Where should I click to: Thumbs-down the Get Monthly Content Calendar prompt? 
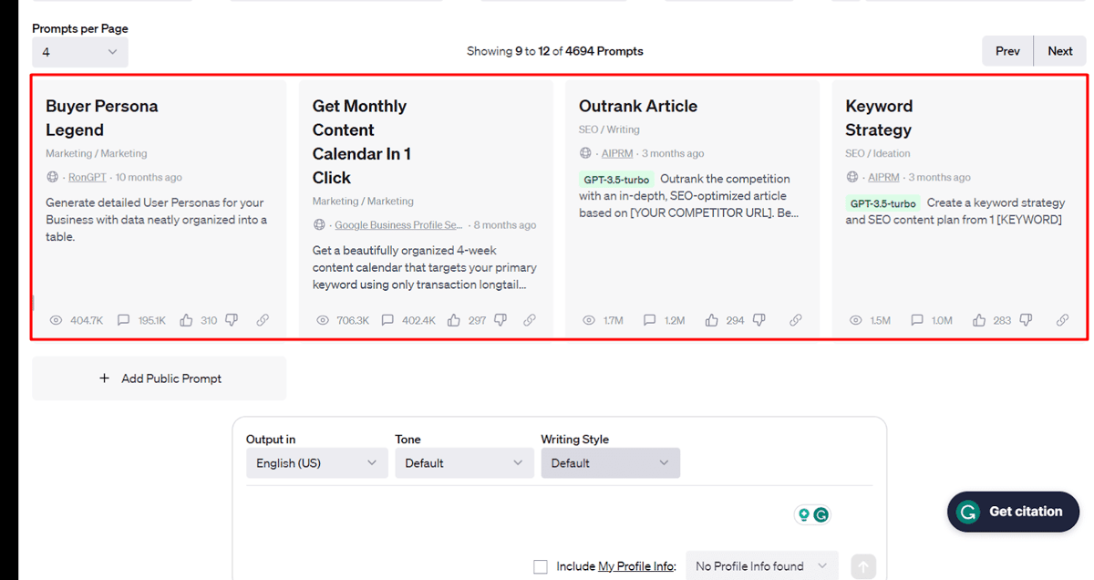point(500,320)
